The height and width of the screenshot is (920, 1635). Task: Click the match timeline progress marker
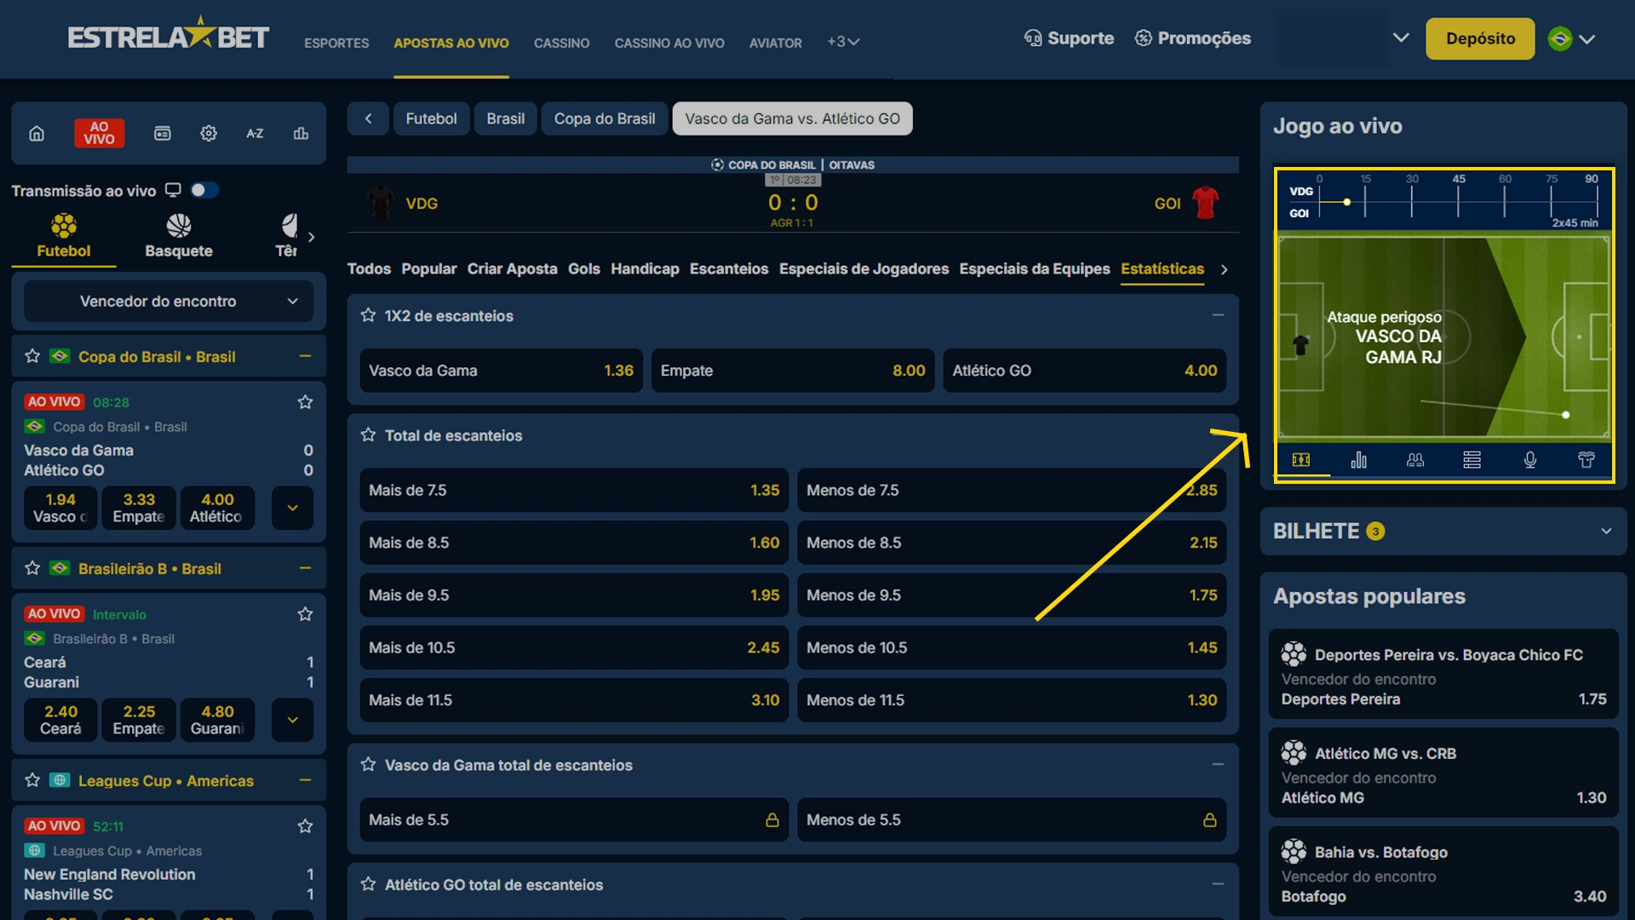tap(1346, 202)
